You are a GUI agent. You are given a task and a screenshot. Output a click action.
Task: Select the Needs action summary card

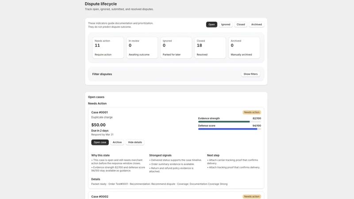[108, 48]
